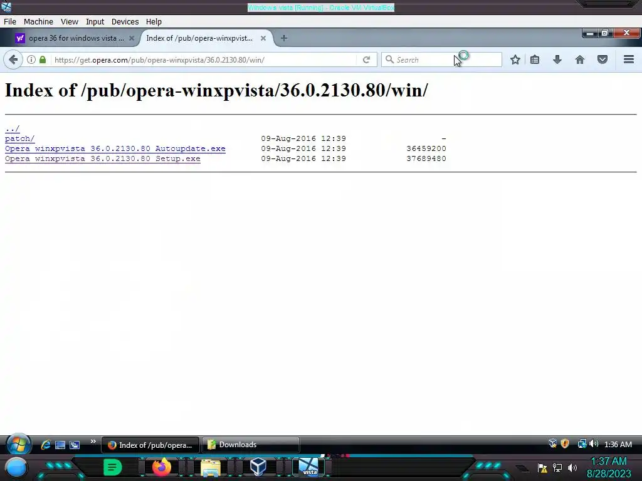Click Show Desktop icon in Quick Launch
Viewport: 642px width, 481px height.
[60, 445]
